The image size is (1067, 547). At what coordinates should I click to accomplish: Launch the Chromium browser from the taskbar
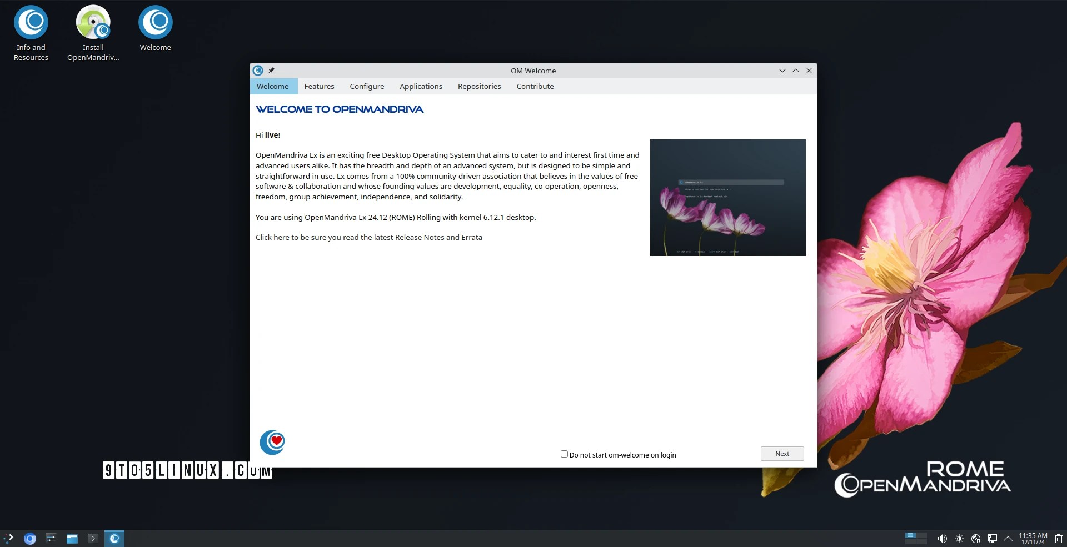point(30,538)
